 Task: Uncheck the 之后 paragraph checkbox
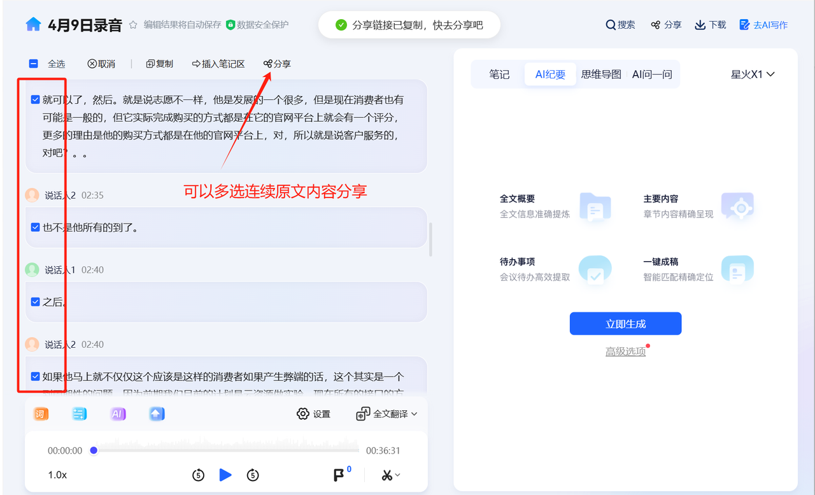tap(36, 302)
